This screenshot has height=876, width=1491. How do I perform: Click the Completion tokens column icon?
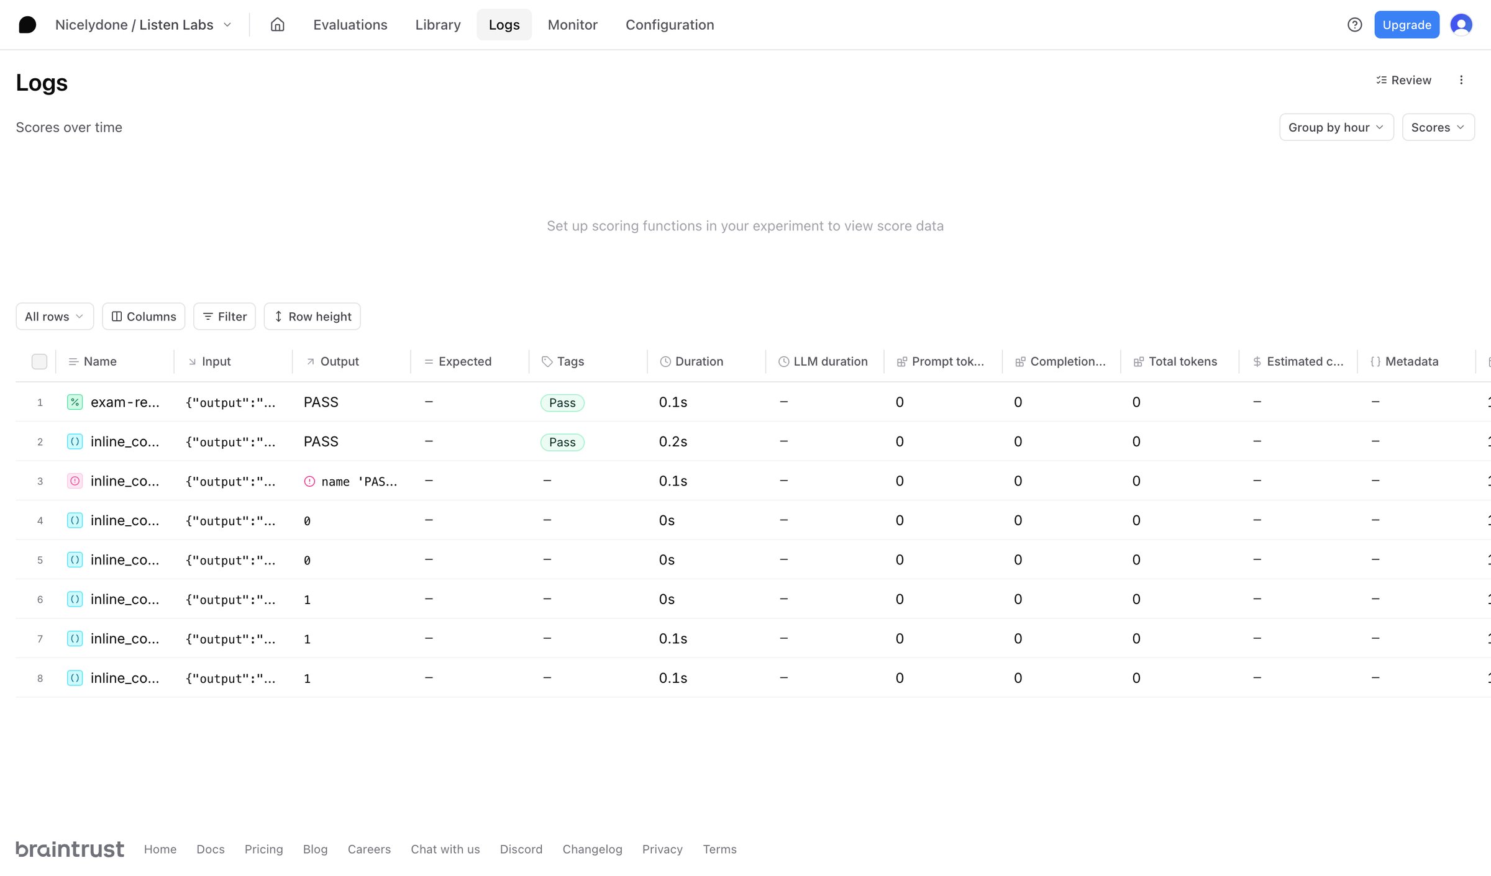tap(1021, 361)
